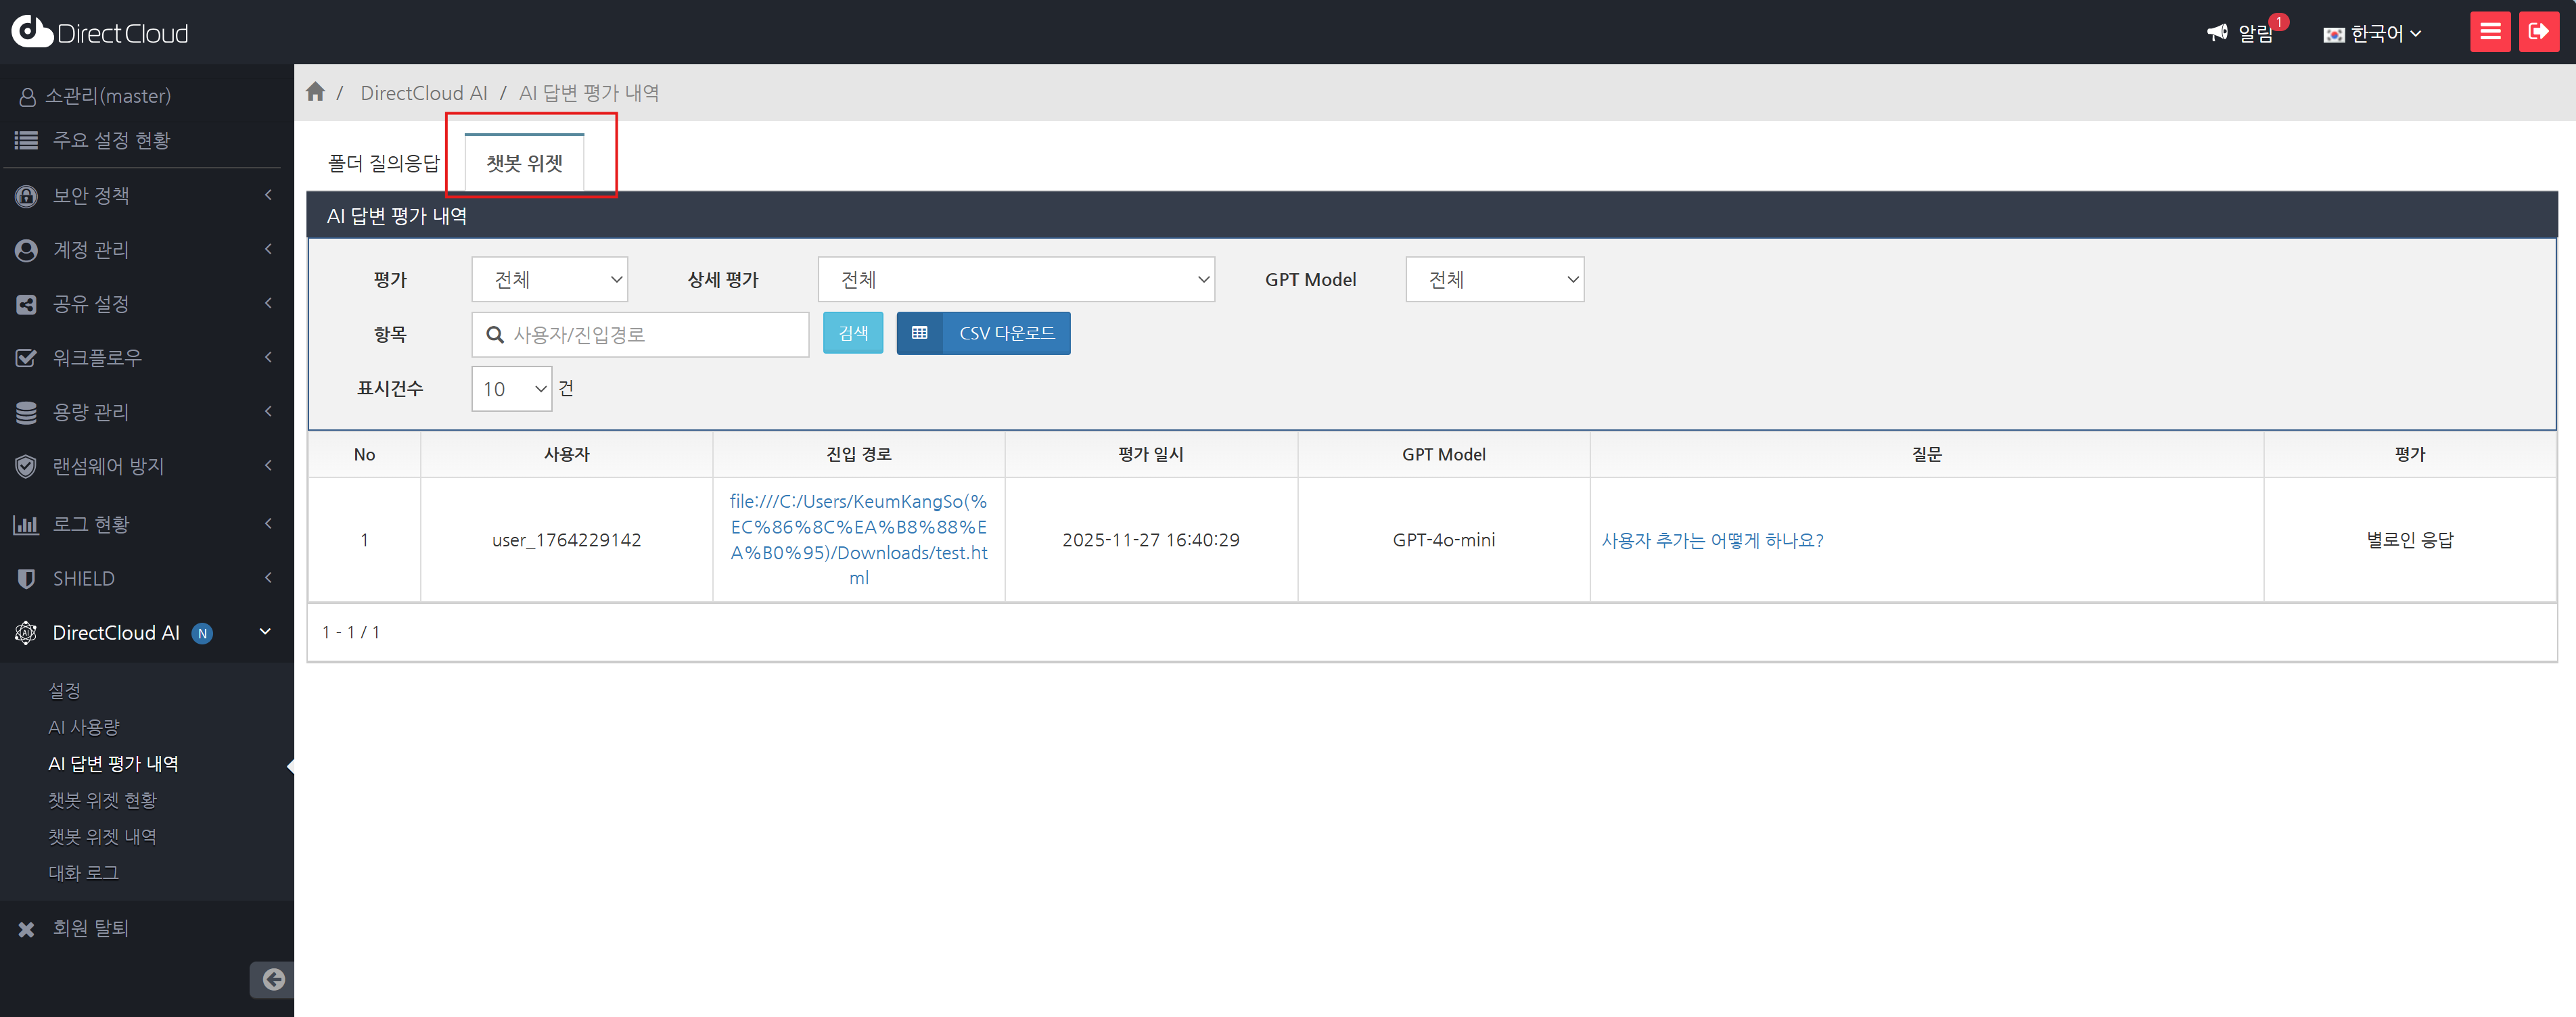The width and height of the screenshot is (2576, 1017).
Task: Switch to 폴더 질의응답 tab
Action: 384,163
